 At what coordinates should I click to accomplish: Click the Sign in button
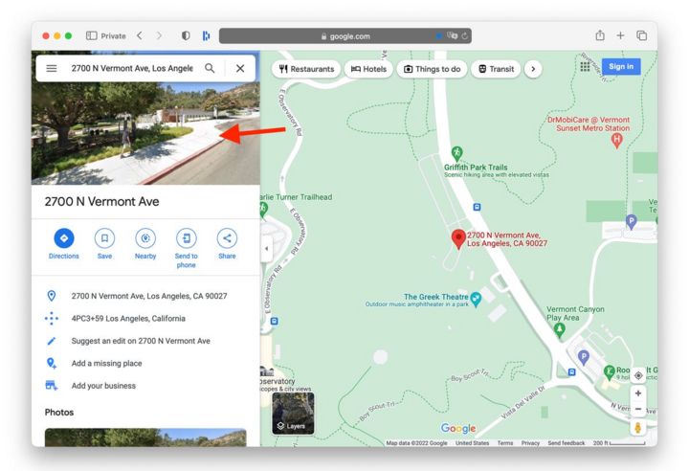click(621, 66)
